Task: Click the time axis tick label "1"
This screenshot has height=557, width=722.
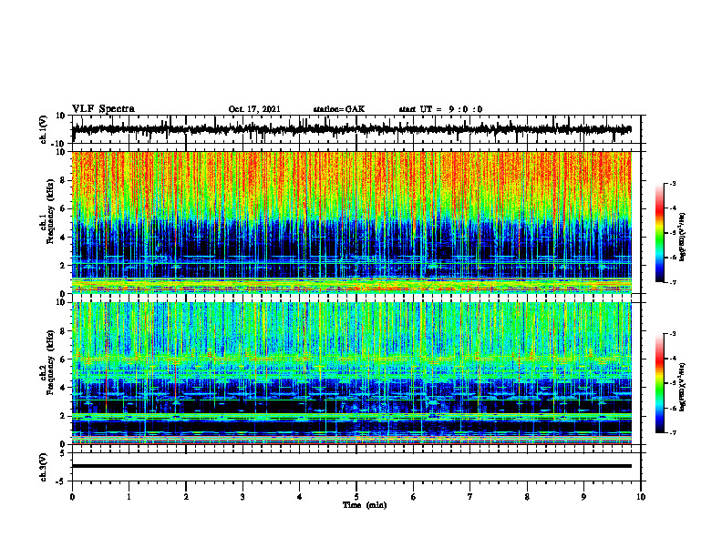Action: [x=129, y=497]
